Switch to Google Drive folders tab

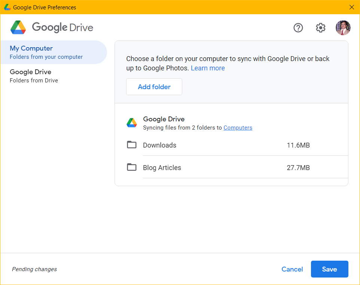point(54,76)
